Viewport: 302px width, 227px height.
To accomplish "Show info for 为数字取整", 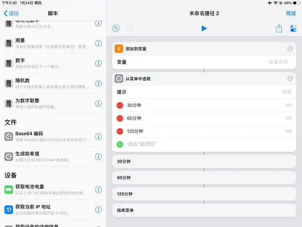I will [99, 103].
